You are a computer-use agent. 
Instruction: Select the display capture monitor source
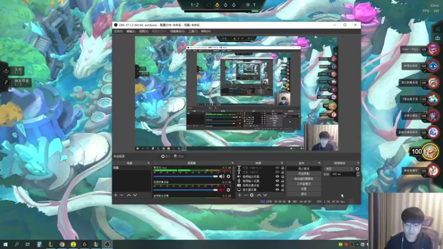251,190
